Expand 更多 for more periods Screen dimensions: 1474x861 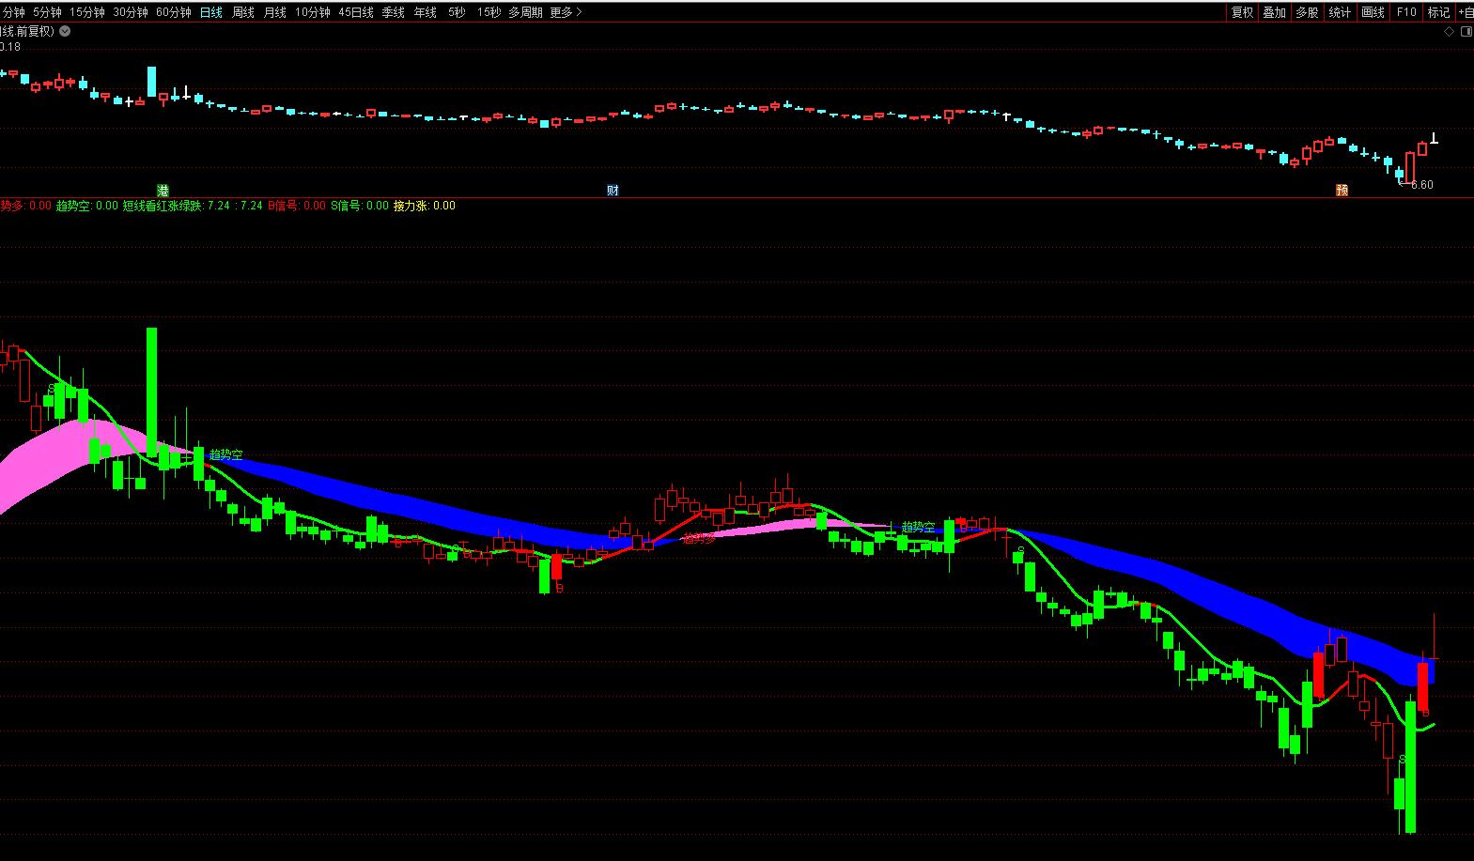pos(566,12)
